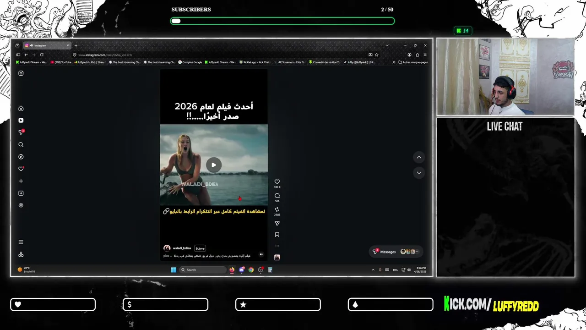Open the Meta apps icon at sidebar bottom
The width and height of the screenshot is (586, 330).
(x=21, y=254)
